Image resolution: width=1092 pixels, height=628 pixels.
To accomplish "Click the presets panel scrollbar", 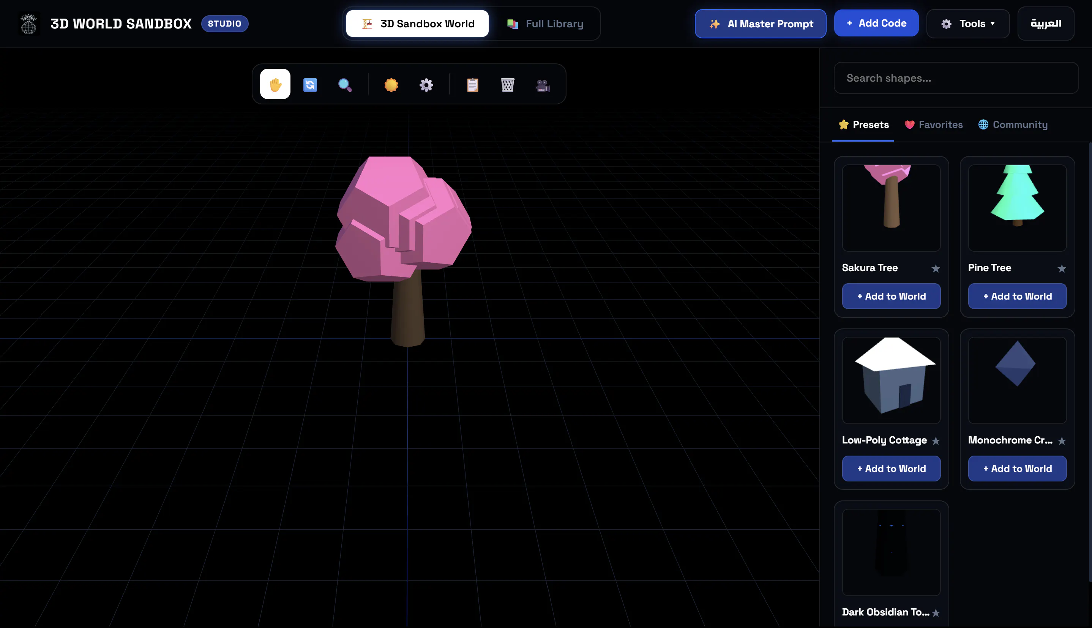I will coord(1090,362).
